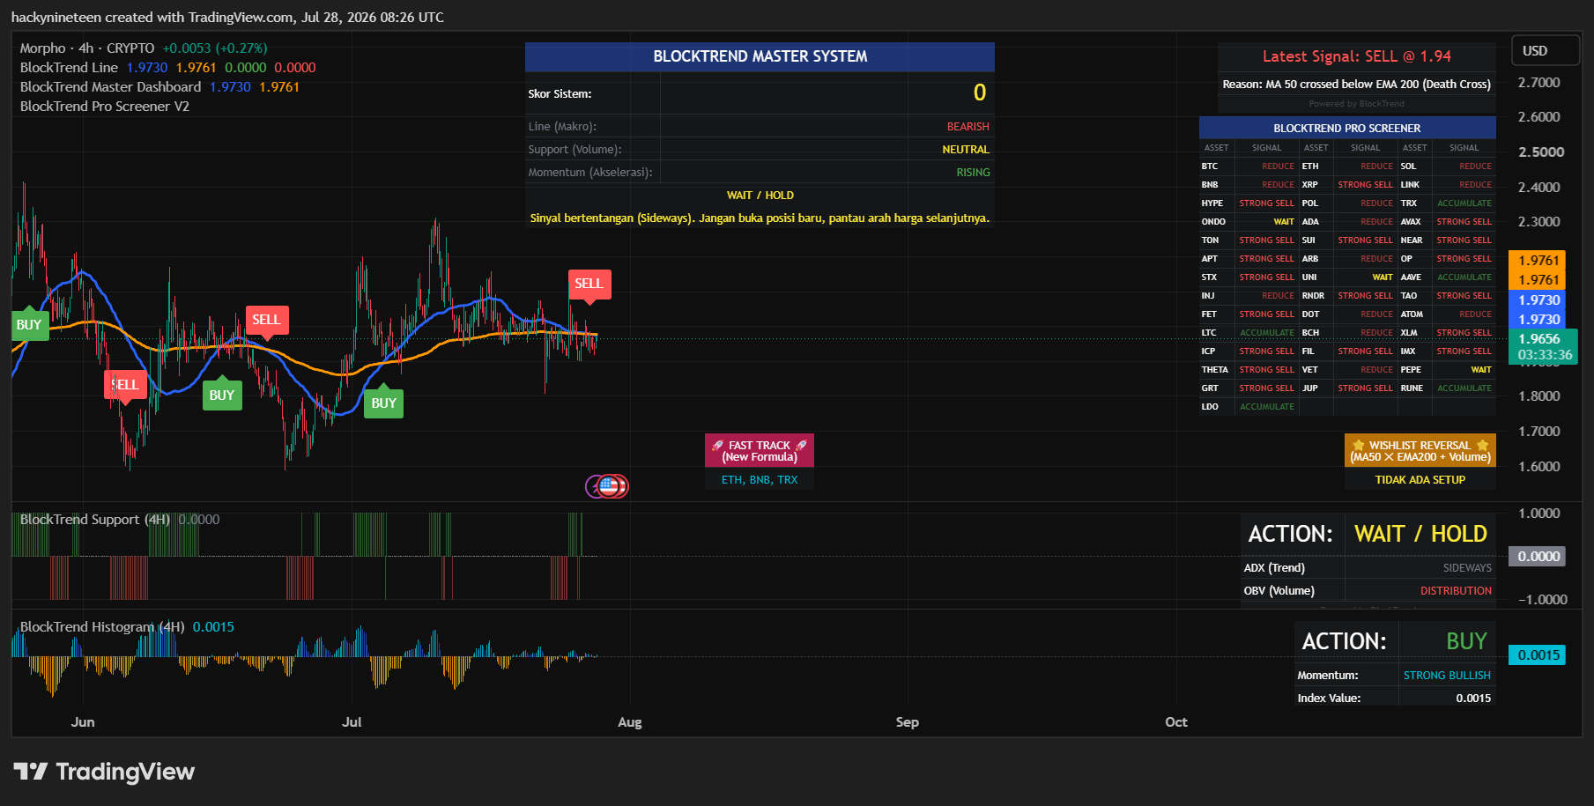This screenshot has height=806, width=1594.
Task: Select the BlockTrend Support (4H) pane label
Action: pos(94,519)
